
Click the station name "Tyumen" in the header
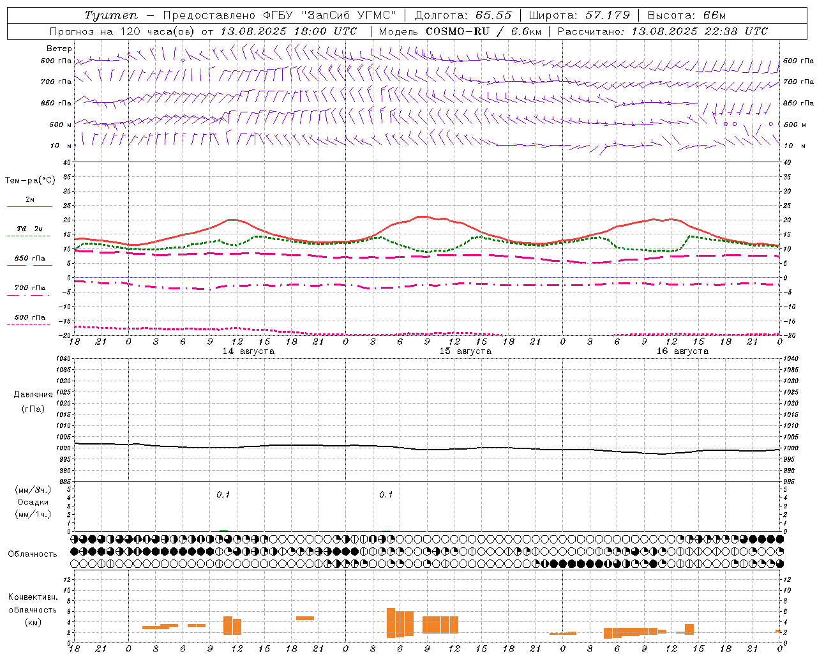(x=111, y=15)
